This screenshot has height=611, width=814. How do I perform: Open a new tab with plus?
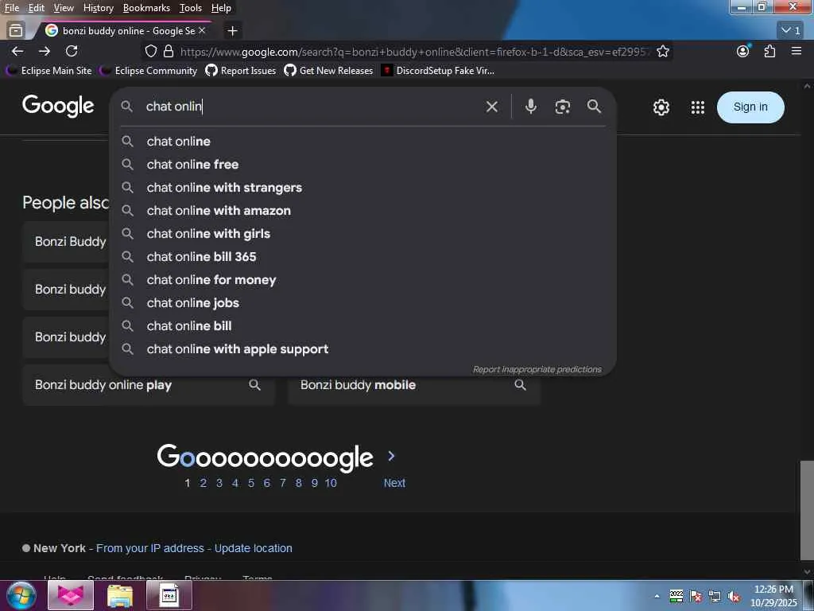coord(233,31)
